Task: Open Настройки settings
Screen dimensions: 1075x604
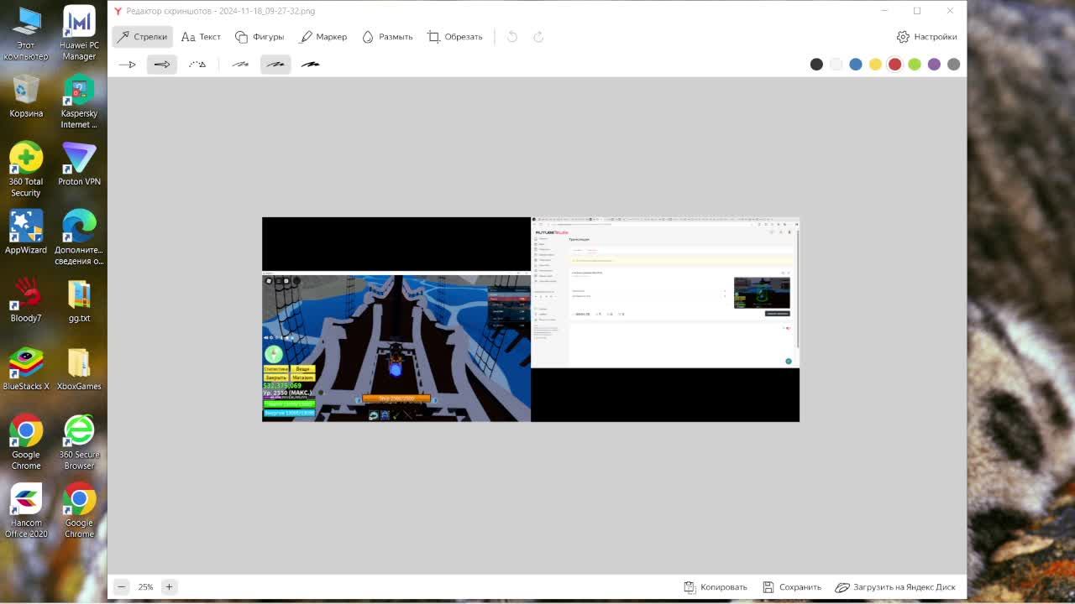Action: click(927, 37)
